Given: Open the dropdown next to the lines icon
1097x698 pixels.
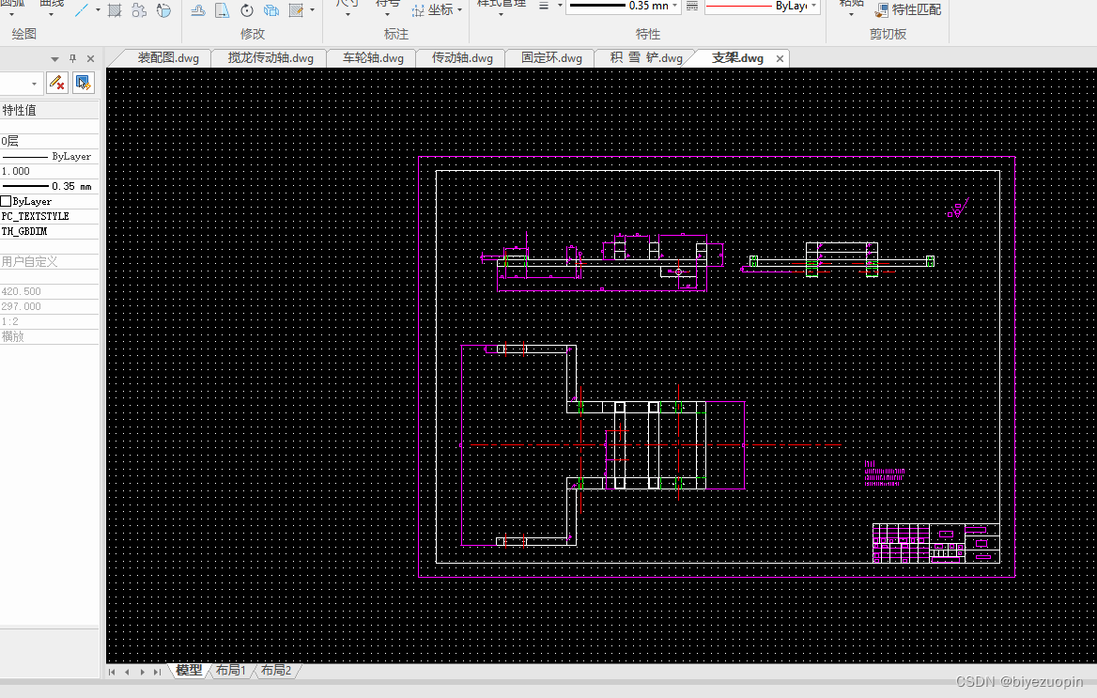Looking at the screenshot, I should pos(560,6).
